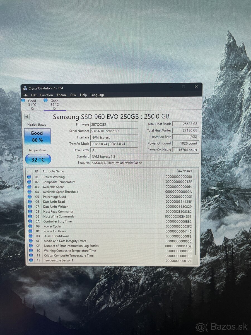
Task: Select Media and Data Integrity Errors name
Action: [65, 241]
